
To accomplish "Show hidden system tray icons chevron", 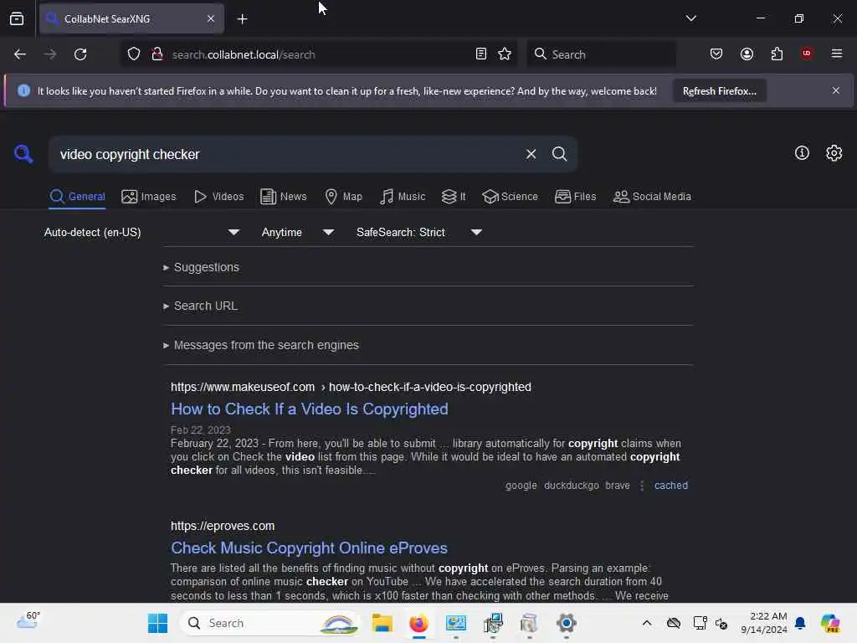I will 647,623.
